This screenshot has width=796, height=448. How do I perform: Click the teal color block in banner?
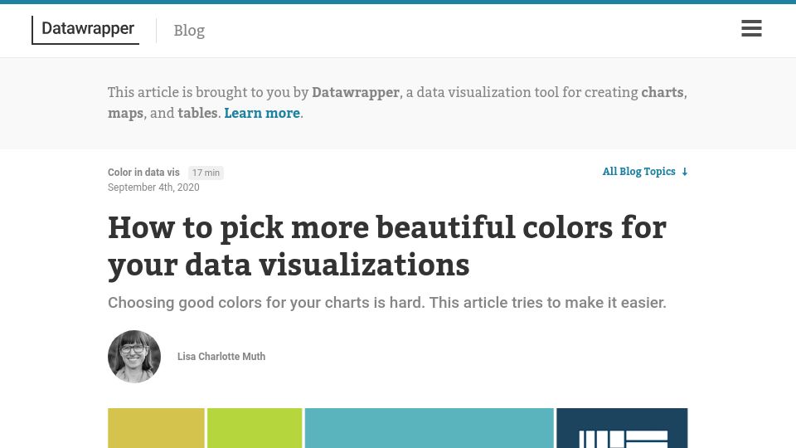point(429,428)
